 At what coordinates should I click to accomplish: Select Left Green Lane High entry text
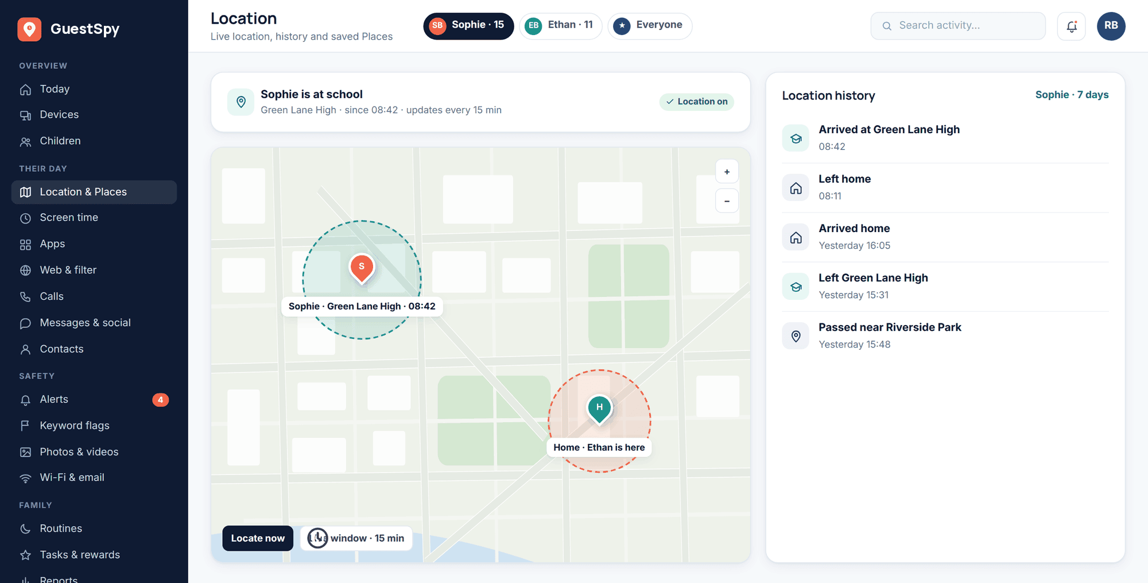pos(873,278)
